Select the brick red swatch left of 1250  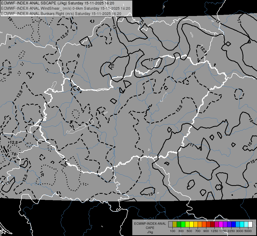[208, 224]
